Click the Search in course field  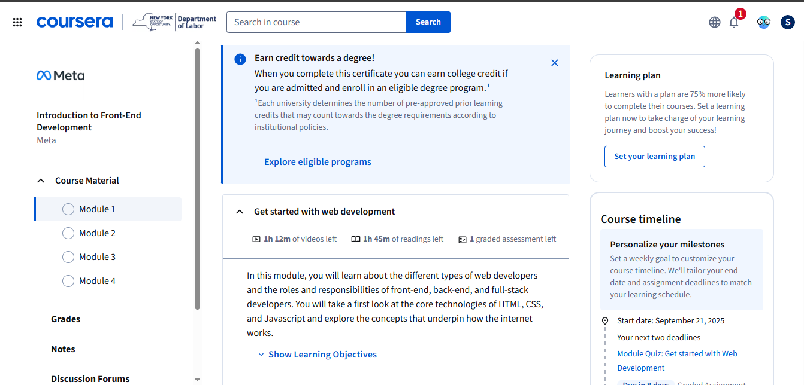click(x=316, y=22)
